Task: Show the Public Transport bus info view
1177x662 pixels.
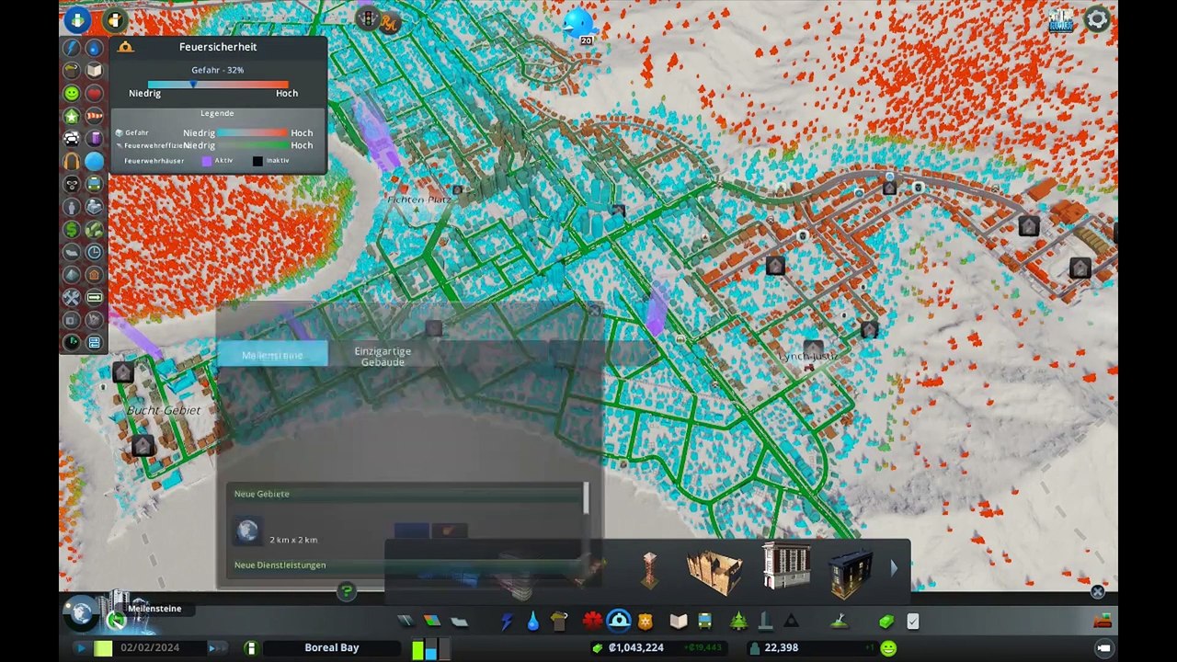Action: (94, 183)
